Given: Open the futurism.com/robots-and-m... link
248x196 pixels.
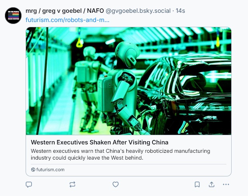Looking at the screenshot, I should click(68, 20).
